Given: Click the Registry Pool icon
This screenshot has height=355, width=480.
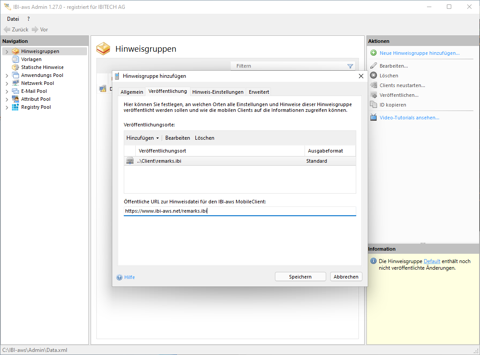Looking at the screenshot, I should (x=15, y=107).
